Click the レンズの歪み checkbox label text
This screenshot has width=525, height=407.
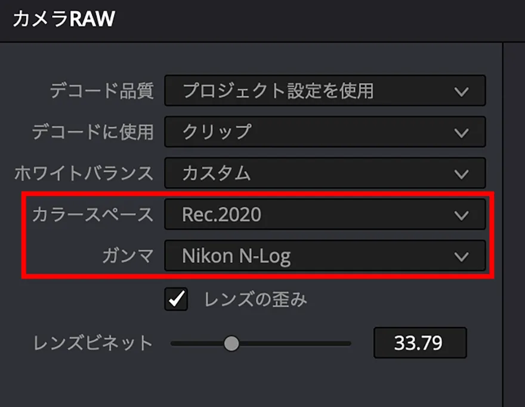[255, 300]
